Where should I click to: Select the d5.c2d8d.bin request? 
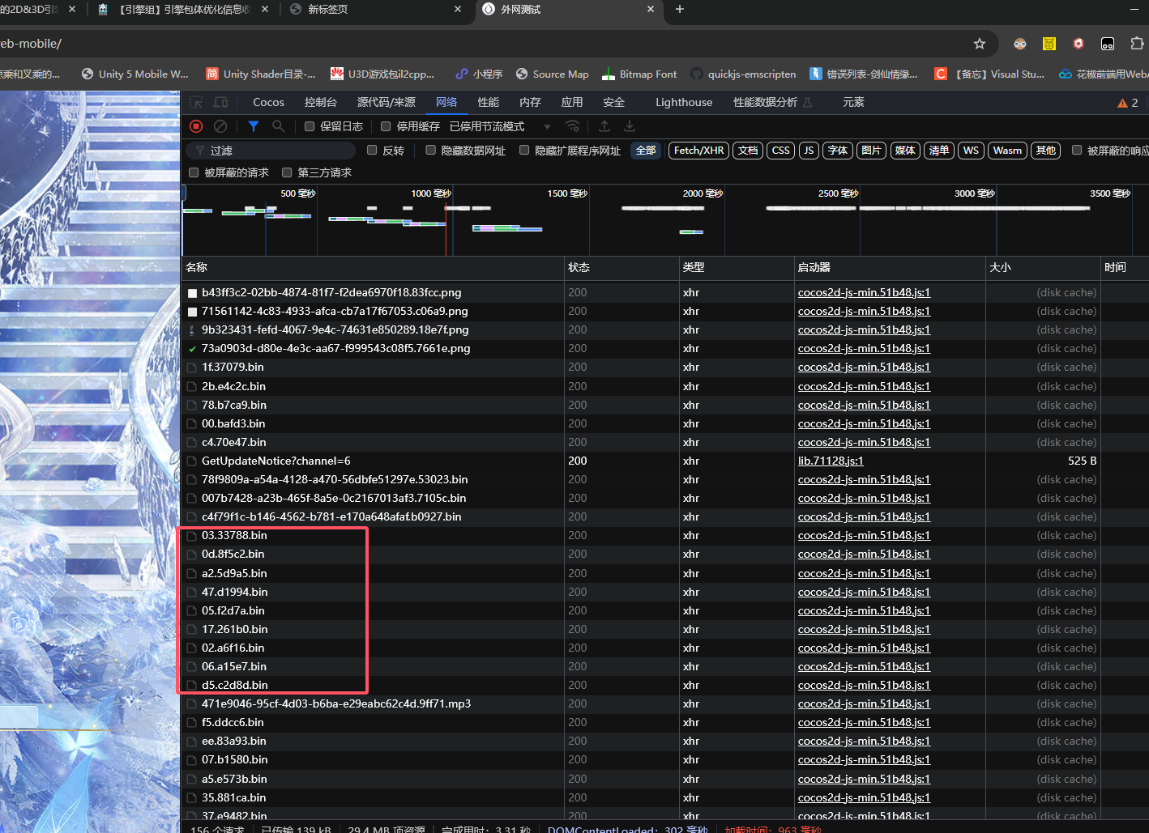pos(235,685)
